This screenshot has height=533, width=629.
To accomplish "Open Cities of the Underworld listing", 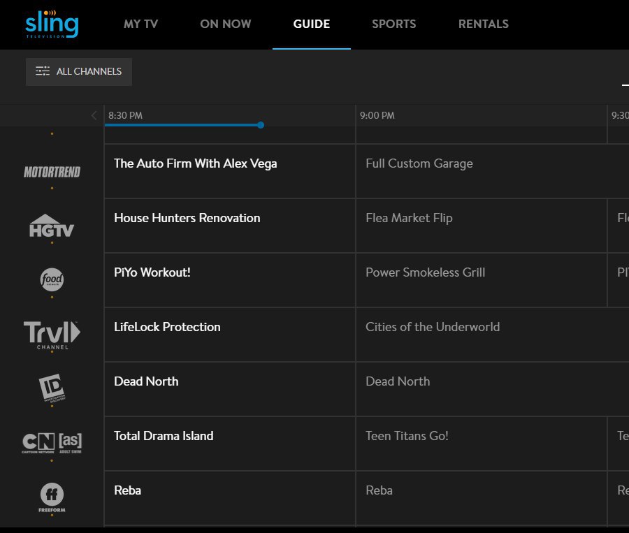I will [433, 327].
